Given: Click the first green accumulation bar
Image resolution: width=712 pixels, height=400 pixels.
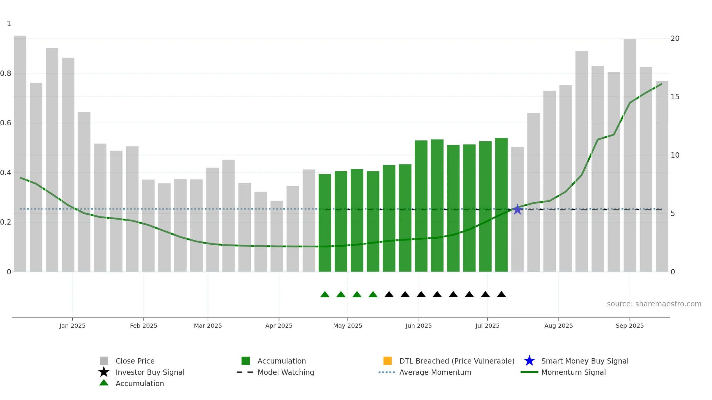Looking at the screenshot, I should coord(325,223).
